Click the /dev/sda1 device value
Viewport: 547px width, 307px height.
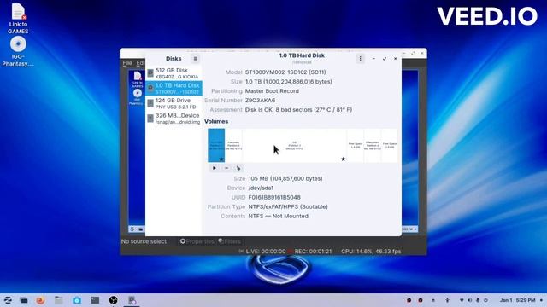[261, 188]
